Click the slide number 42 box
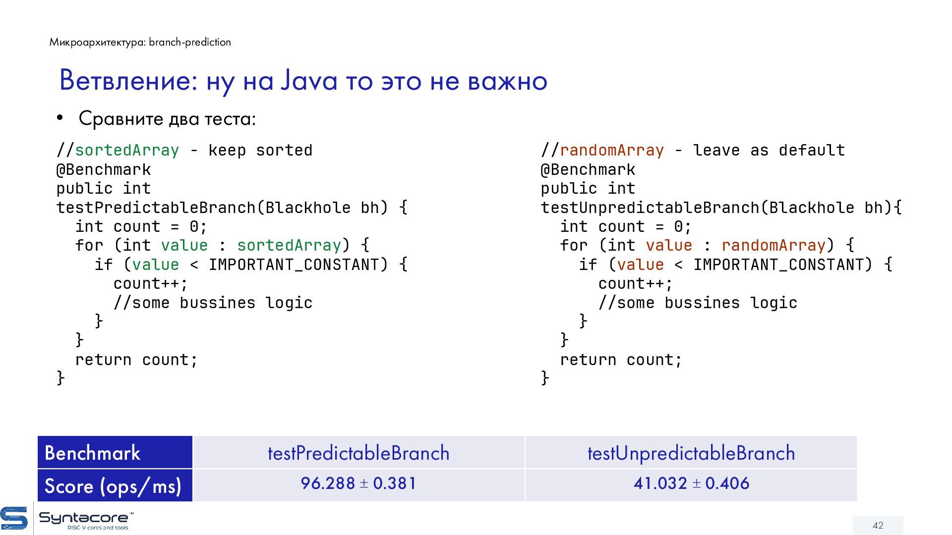Image resolution: width=952 pixels, height=535 pixels. click(x=877, y=525)
